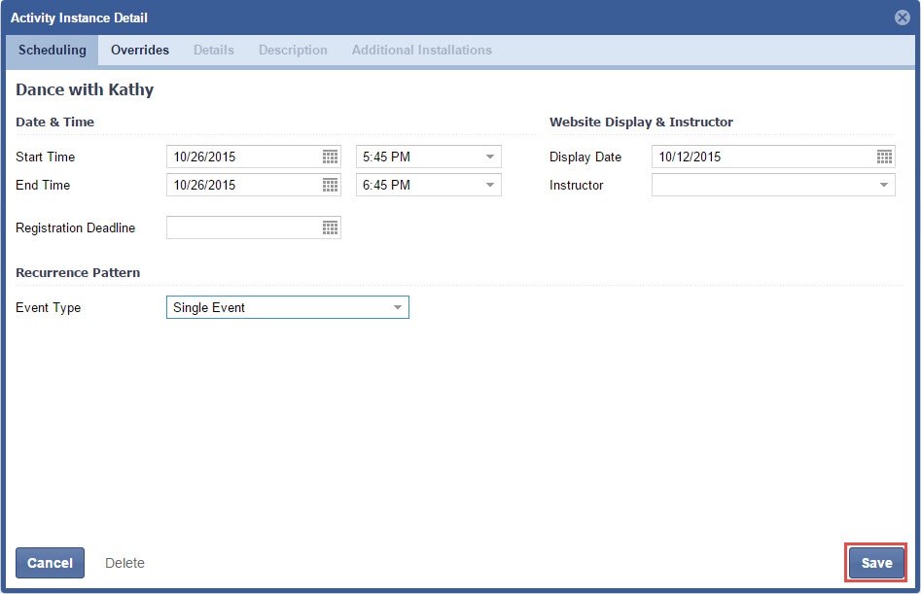Open the Start Time calendar picker icon
This screenshot has width=921, height=594.
330,157
